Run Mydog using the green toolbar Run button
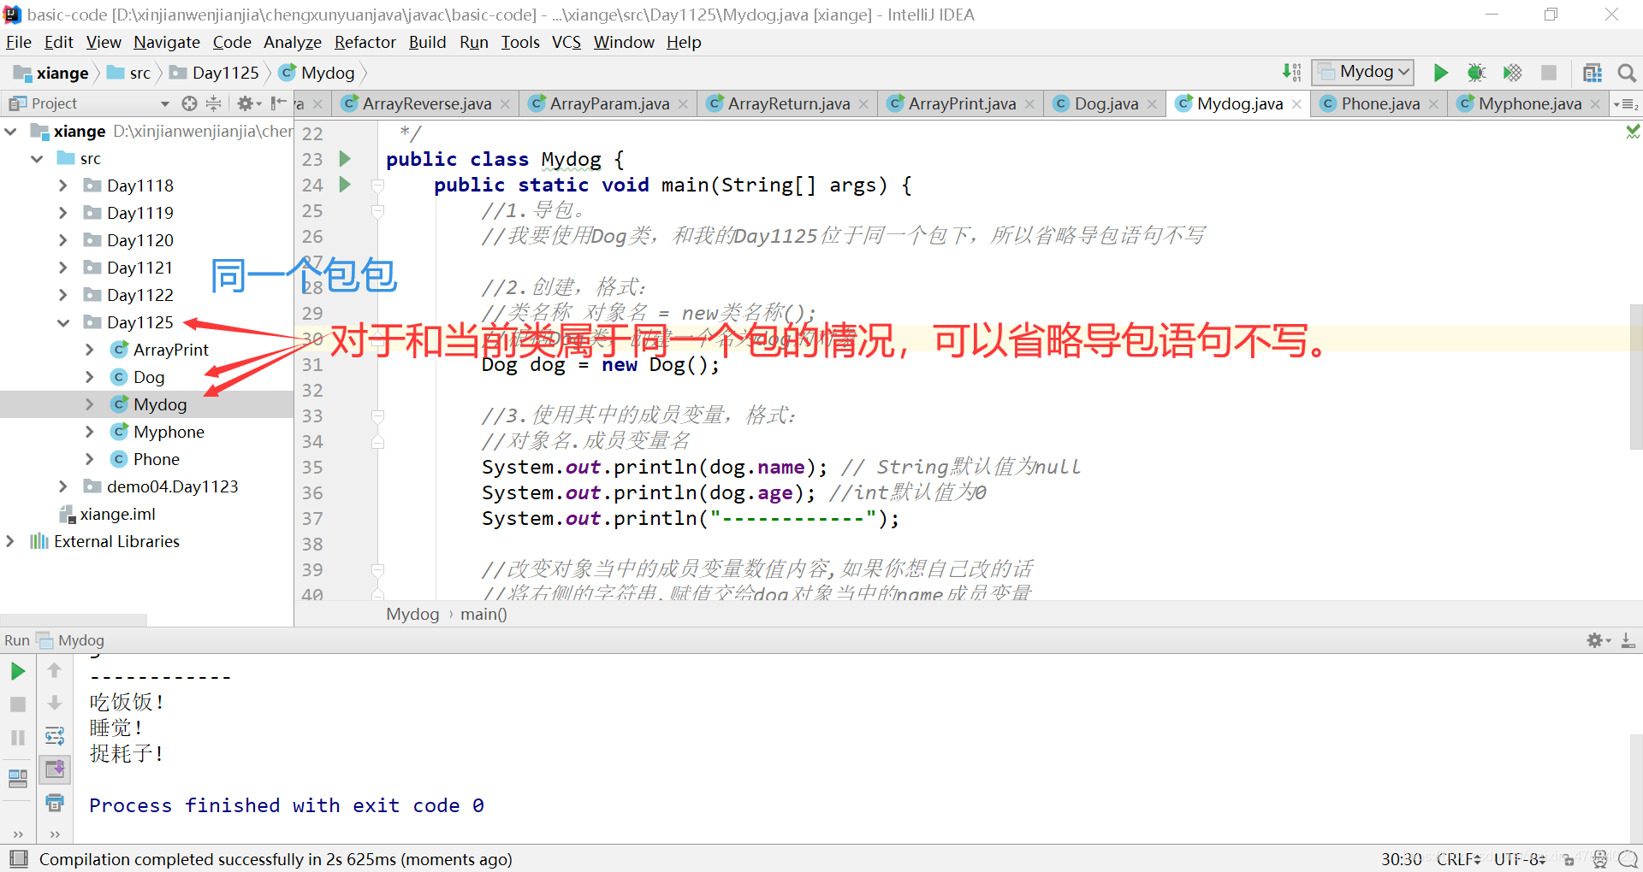Viewport: 1643px width, 872px height. click(1441, 73)
